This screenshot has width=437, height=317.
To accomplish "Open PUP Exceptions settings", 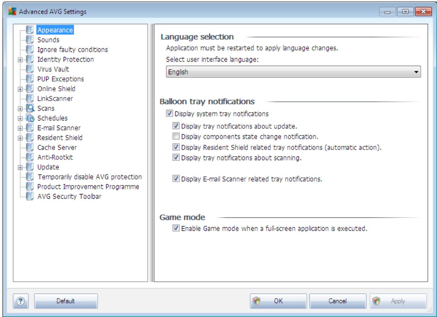I will pyautogui.click(x=61, y=79).
